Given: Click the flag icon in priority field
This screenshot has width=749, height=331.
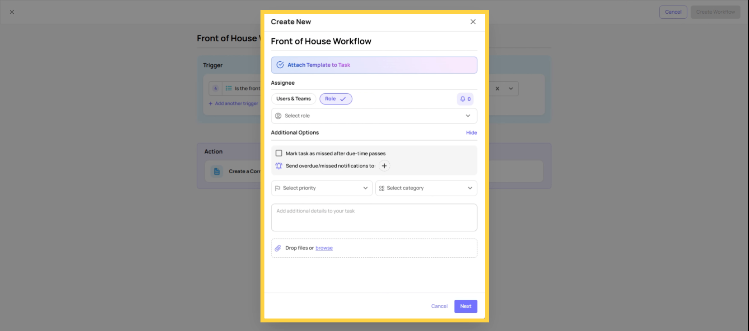Looking at the screenshot, I should point(277,188).
